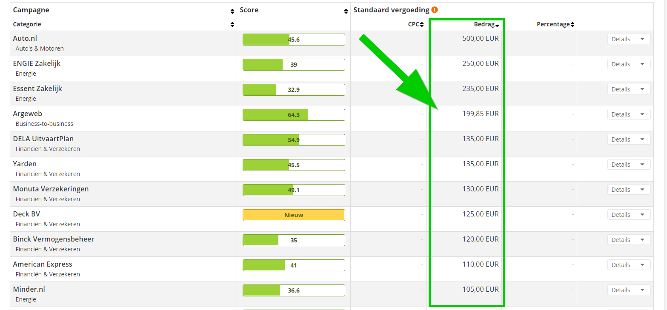Screen dimensions: 667x310
Task: Click the 250,00 EUR amount
Action: tap(481, 63)
